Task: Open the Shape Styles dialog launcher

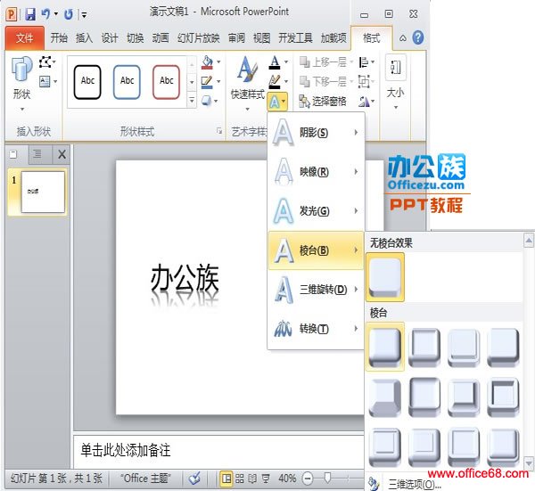Action: coord(219,131)
